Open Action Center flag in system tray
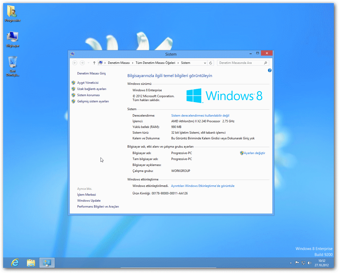This screenshot has height=273, width=339. [297, 263]
